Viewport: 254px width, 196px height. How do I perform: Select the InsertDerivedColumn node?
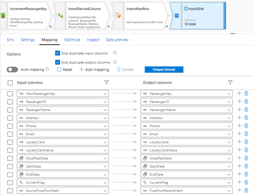81,16
